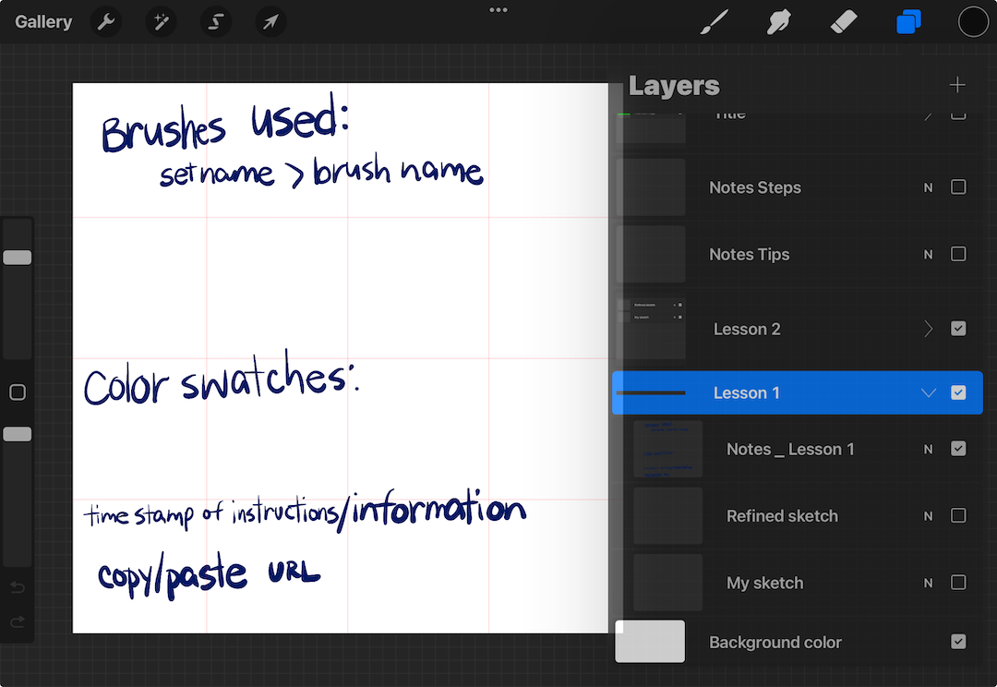
Task: Tap the Notes _ Lesson 1 layer thumbnail
Action: tap(667, 449)
